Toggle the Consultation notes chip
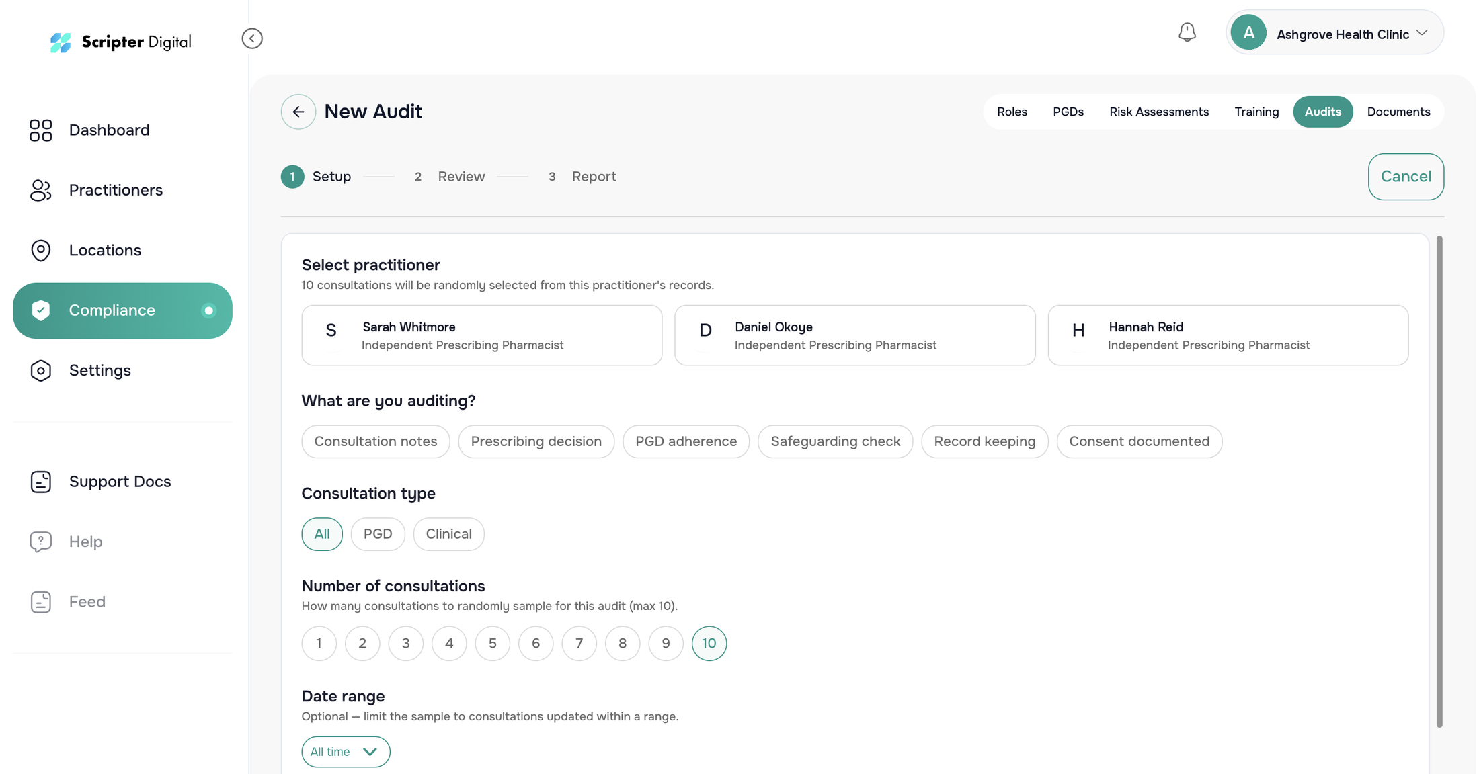The width and height of the screenshot is (1479, 774). point(376,441)
